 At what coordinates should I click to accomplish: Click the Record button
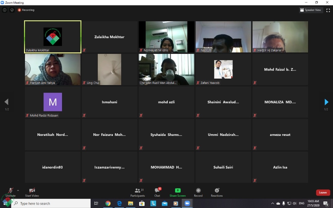[198, 192]
